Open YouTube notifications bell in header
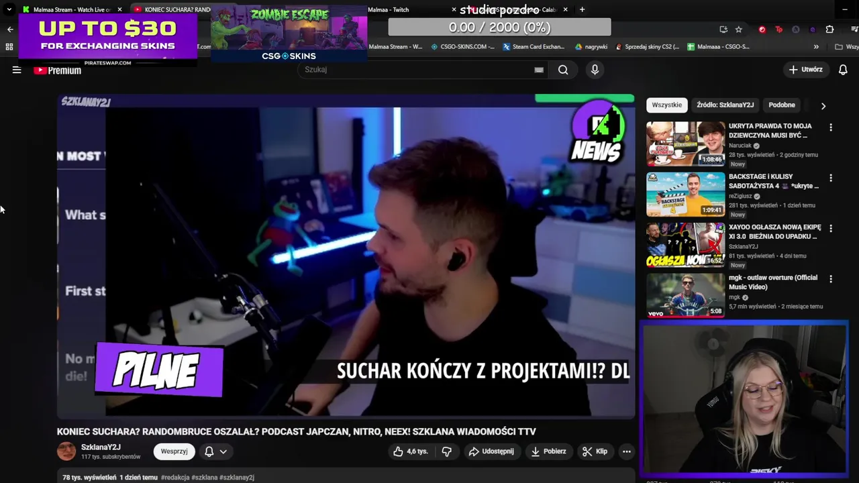The image size is (859, 483). (843, 70)
